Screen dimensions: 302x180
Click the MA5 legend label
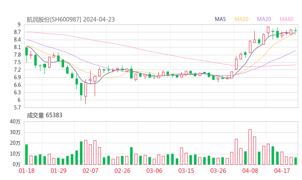[x=220, y=19]
